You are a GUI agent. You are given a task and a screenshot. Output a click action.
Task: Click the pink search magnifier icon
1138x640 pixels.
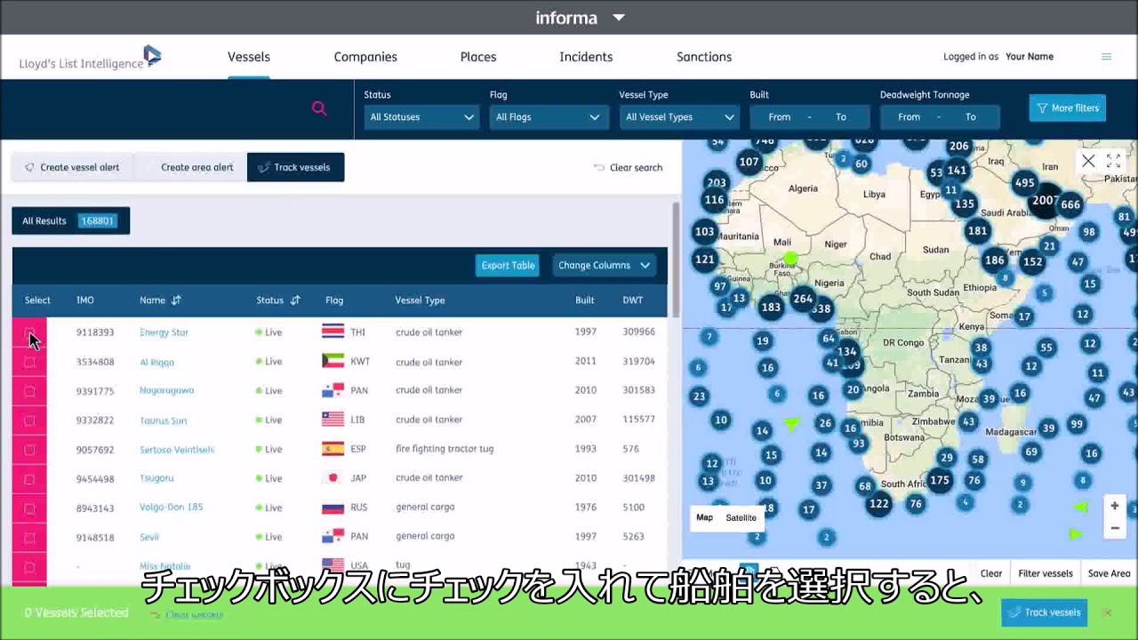319,108
